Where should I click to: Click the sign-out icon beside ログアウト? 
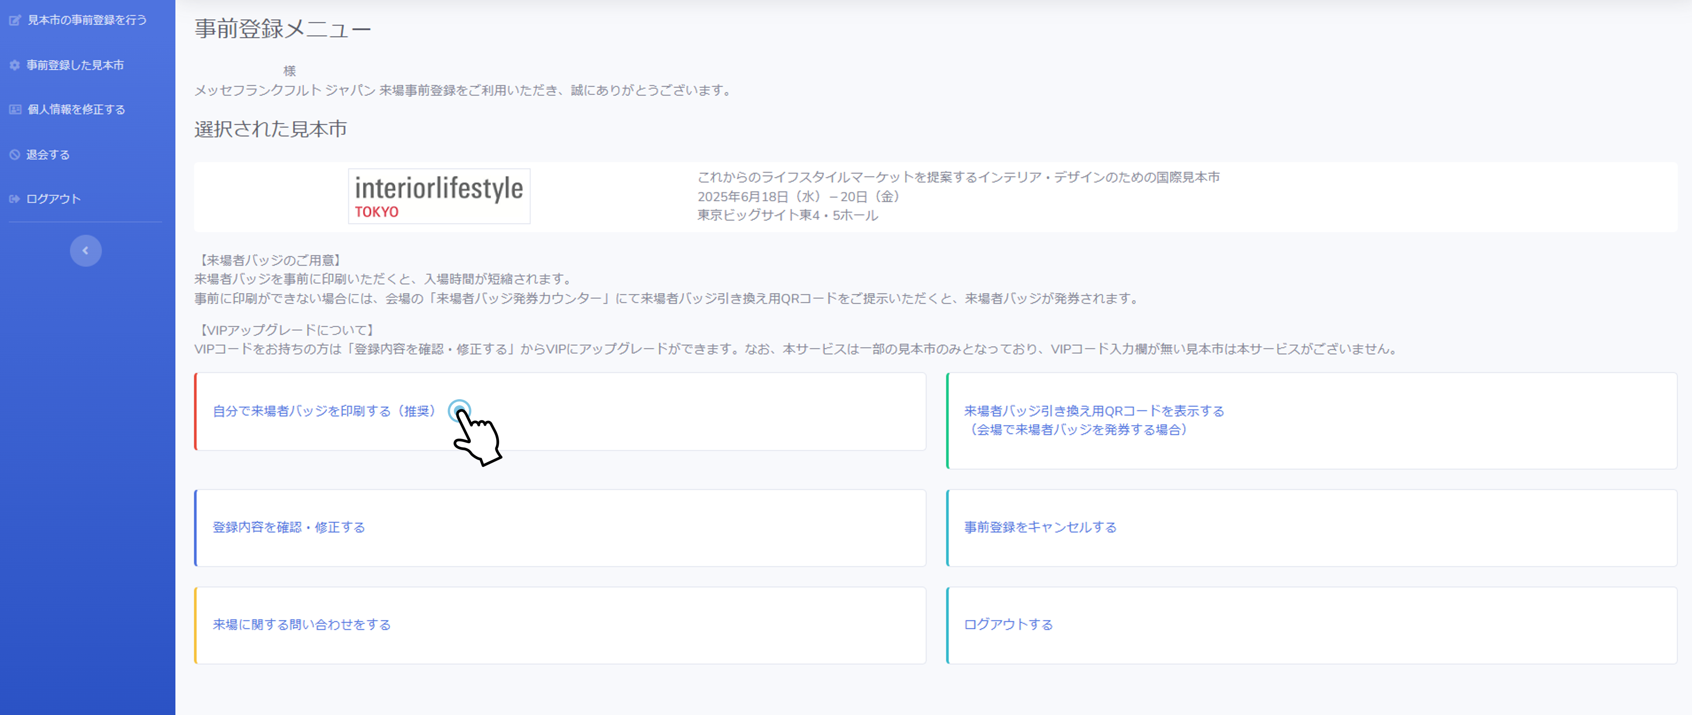[15, 199]
